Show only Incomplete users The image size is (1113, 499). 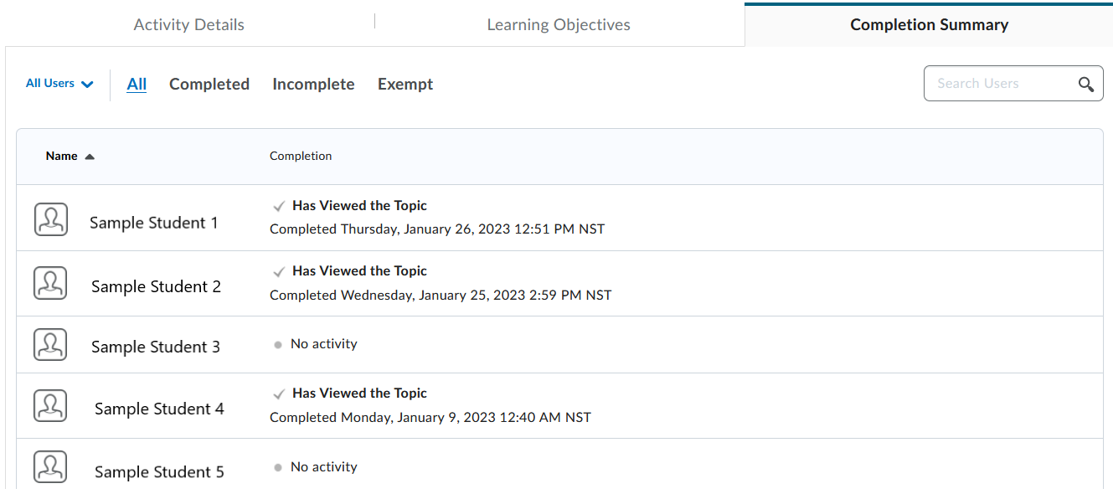pos(313,84)
